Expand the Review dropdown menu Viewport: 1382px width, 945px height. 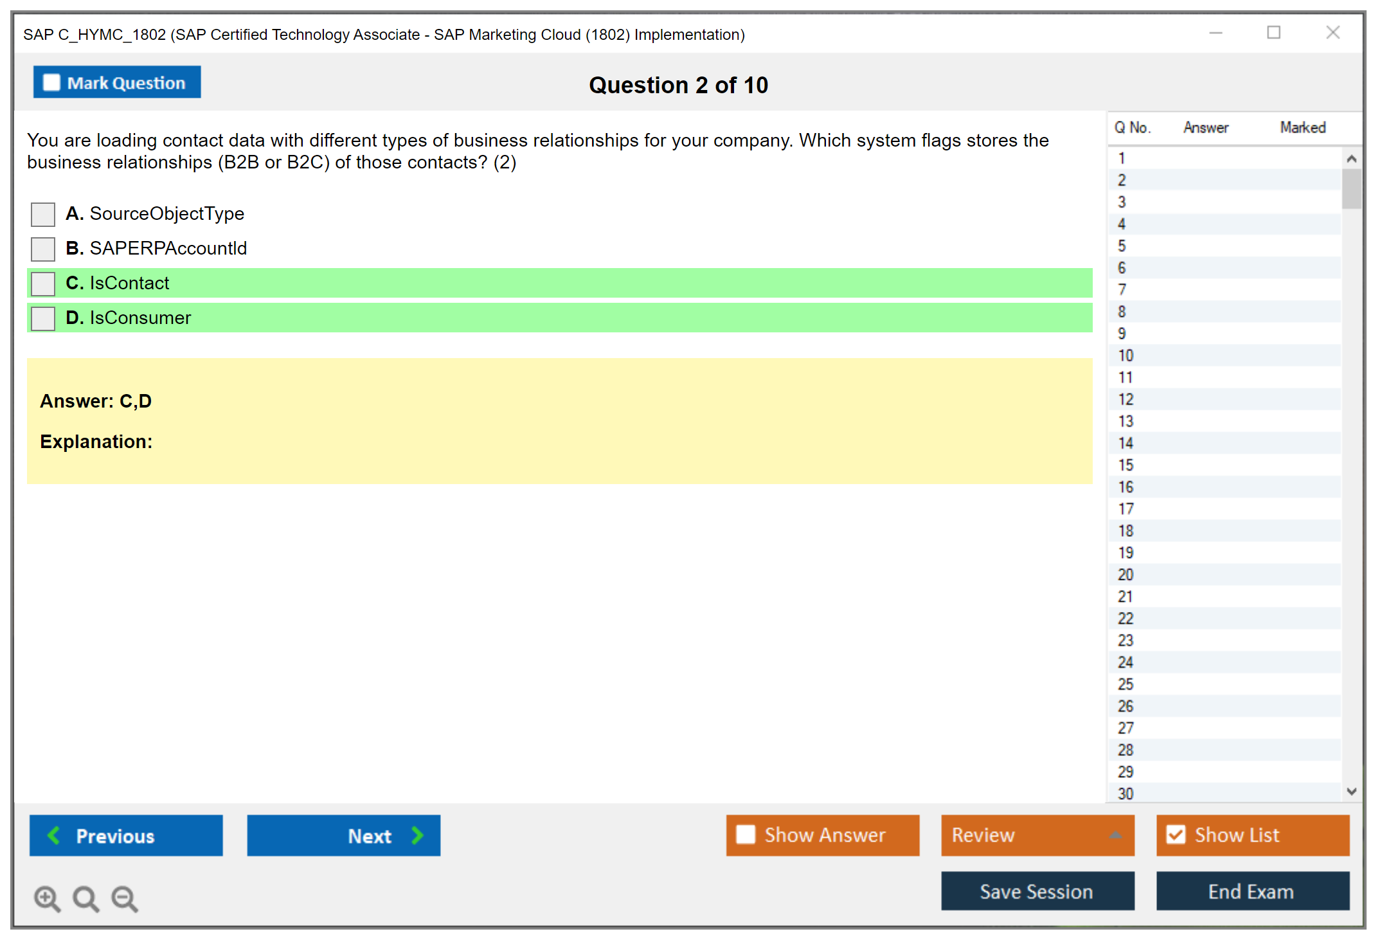coord(1115,834)
